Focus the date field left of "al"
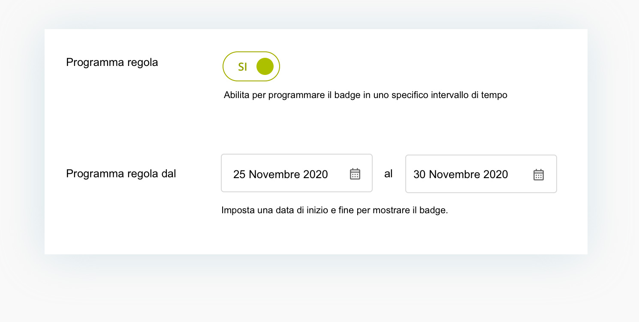 297,173
